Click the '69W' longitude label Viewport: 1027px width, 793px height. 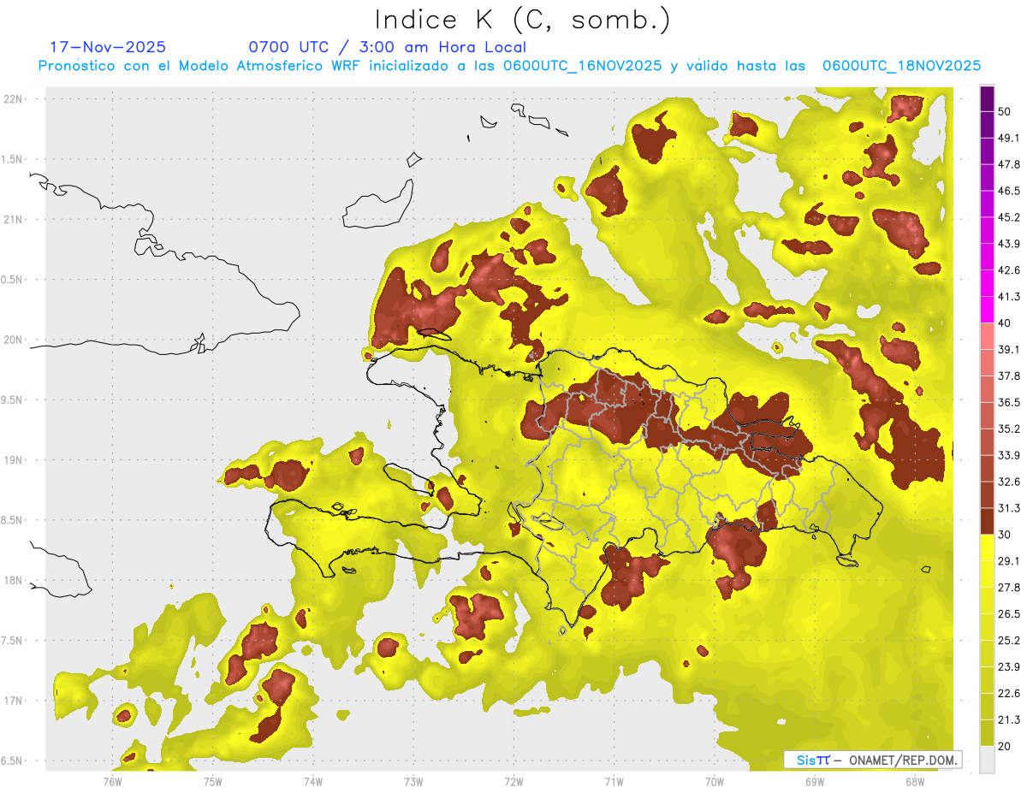click(815, 781)
